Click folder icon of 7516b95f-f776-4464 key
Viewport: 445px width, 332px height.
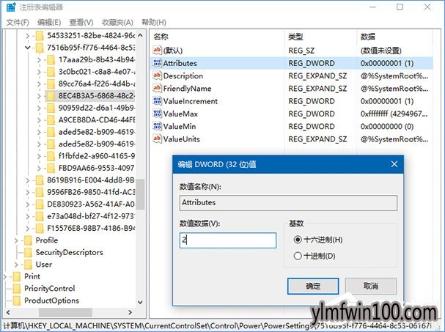40,48
